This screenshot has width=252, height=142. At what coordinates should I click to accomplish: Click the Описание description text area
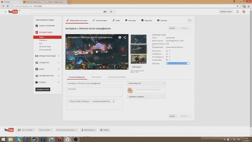94,92
